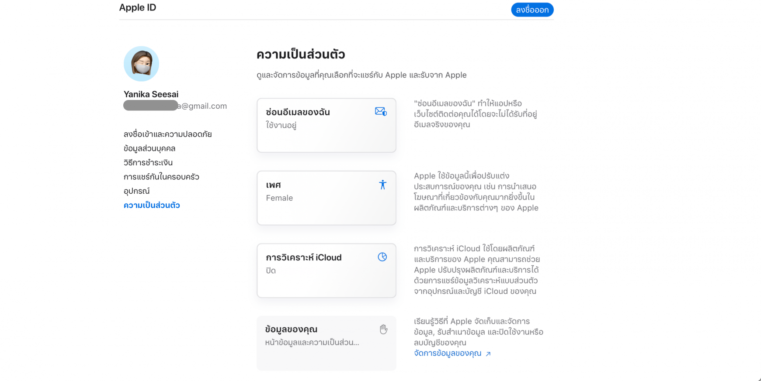Click the จัดการข้อมูลของคุณ link
Viewport: 761px width, 381px height.
click(x=448, y=353)
